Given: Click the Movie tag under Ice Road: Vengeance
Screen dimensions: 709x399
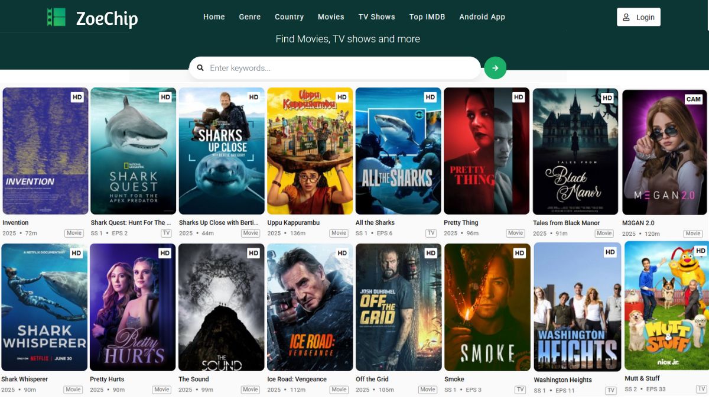Looking at the screenshot, I should (339, 390).
